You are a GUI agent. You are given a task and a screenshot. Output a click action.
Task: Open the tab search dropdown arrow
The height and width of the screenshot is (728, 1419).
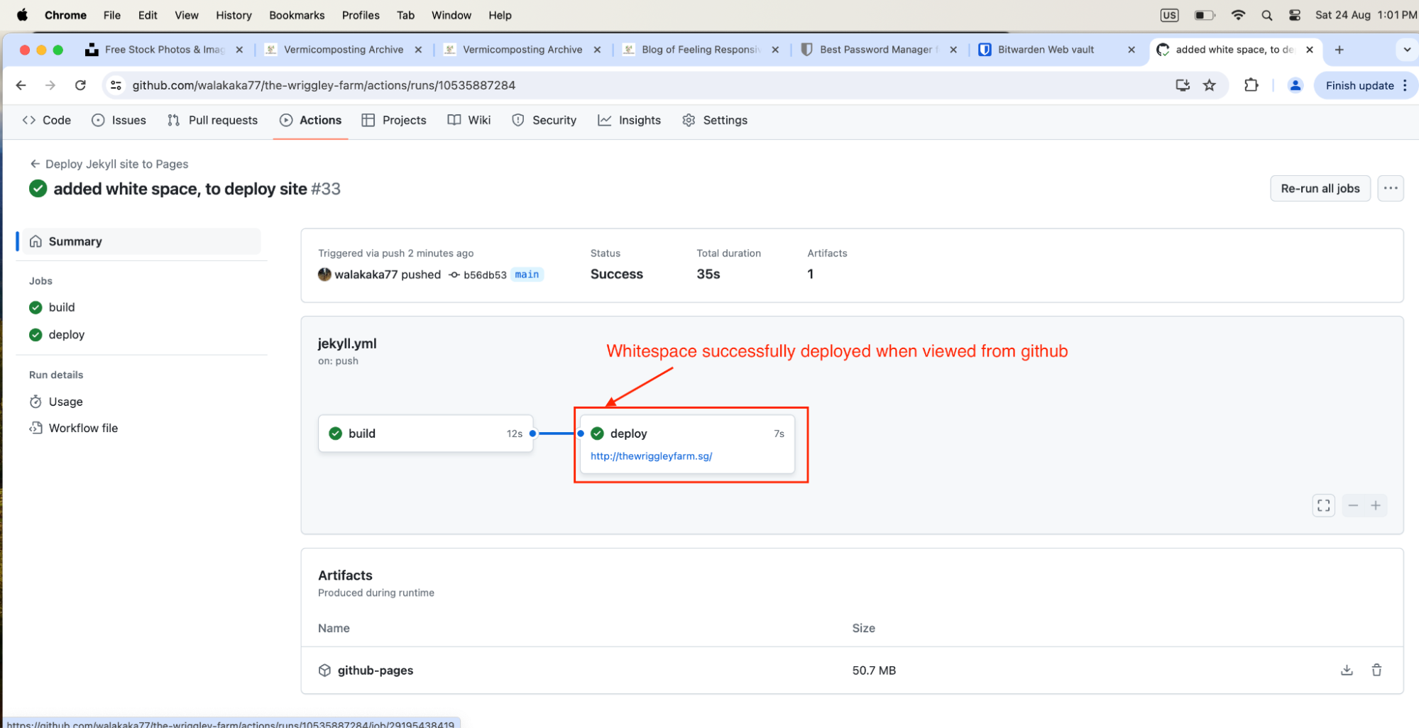point(1407,50)
